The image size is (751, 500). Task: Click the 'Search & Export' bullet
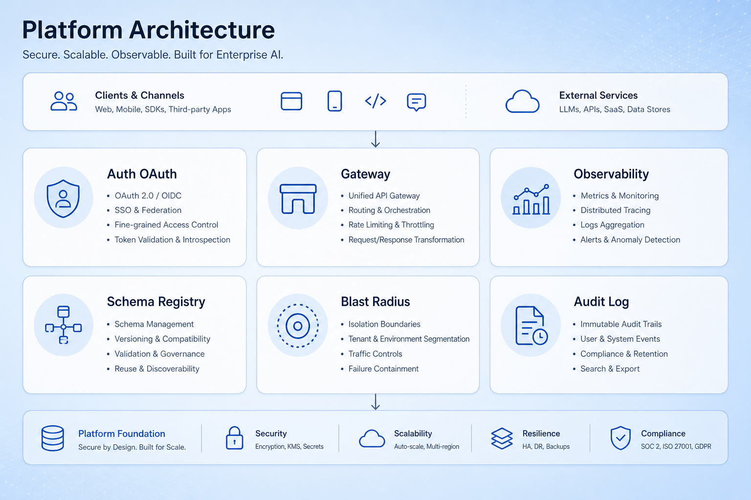(x=610, y=369)
